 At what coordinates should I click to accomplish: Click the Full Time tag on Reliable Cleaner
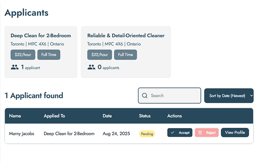point(125,55)
